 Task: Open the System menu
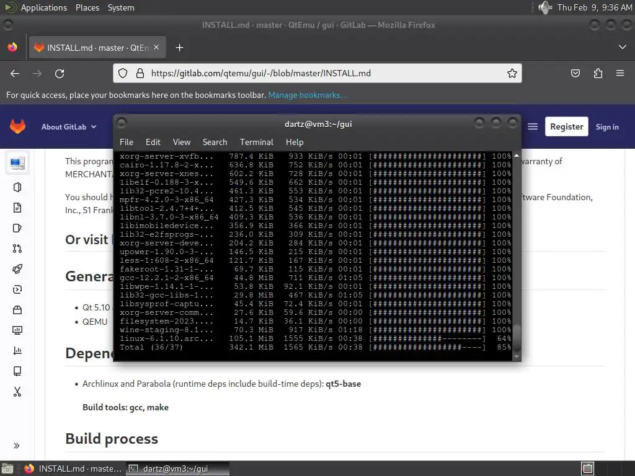point(121,7)
